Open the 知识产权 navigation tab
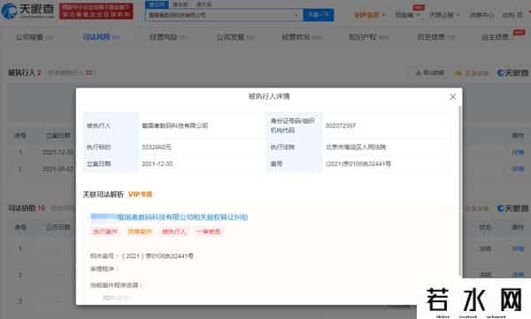The image size is (531, 319). [x=368, y=37]
